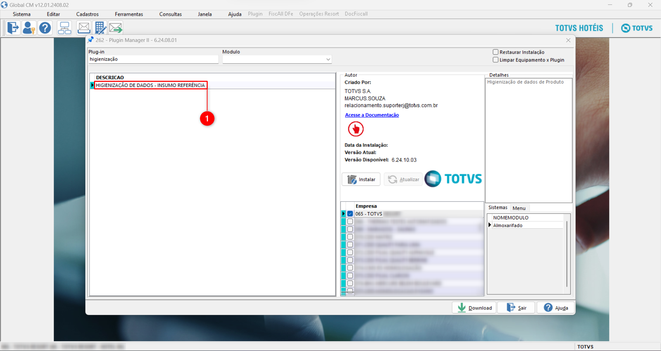Click the Atualizar button

[403, 179]
